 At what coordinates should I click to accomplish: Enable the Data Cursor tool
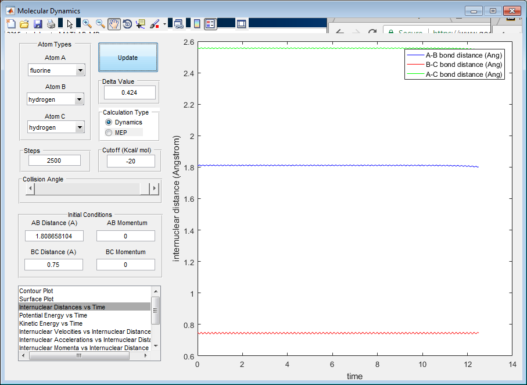point(141,24)
